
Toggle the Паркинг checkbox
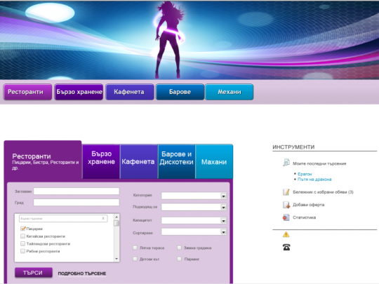180,259
